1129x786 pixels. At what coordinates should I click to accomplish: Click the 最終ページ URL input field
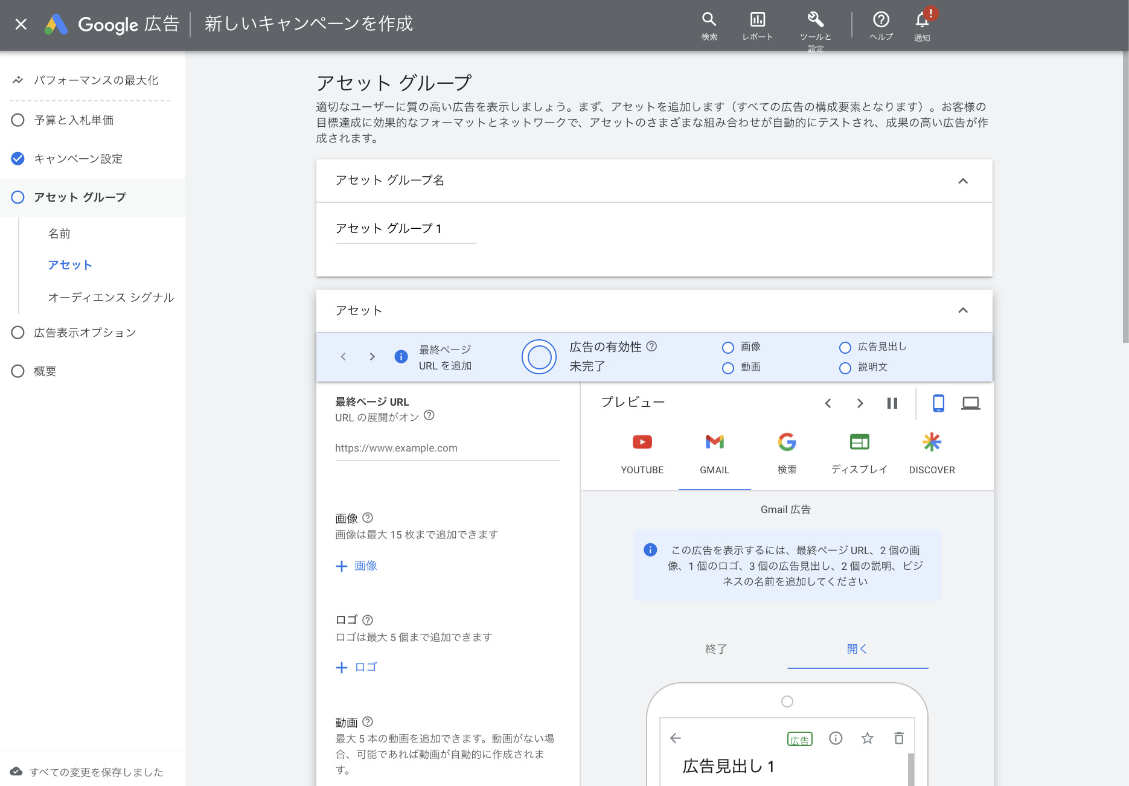coord(447,448)
